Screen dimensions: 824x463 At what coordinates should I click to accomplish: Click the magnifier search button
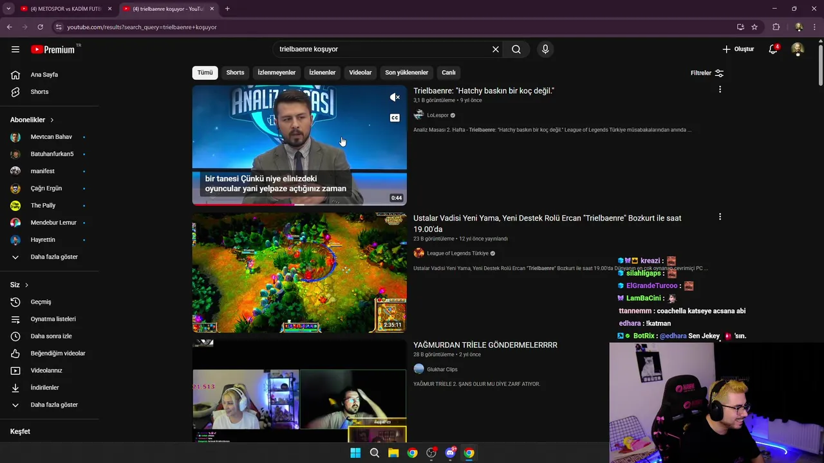coord(516,50)
